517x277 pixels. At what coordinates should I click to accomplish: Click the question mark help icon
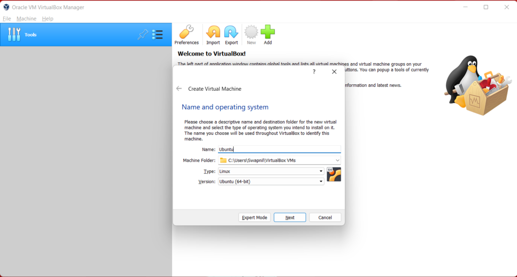[314, 72]
